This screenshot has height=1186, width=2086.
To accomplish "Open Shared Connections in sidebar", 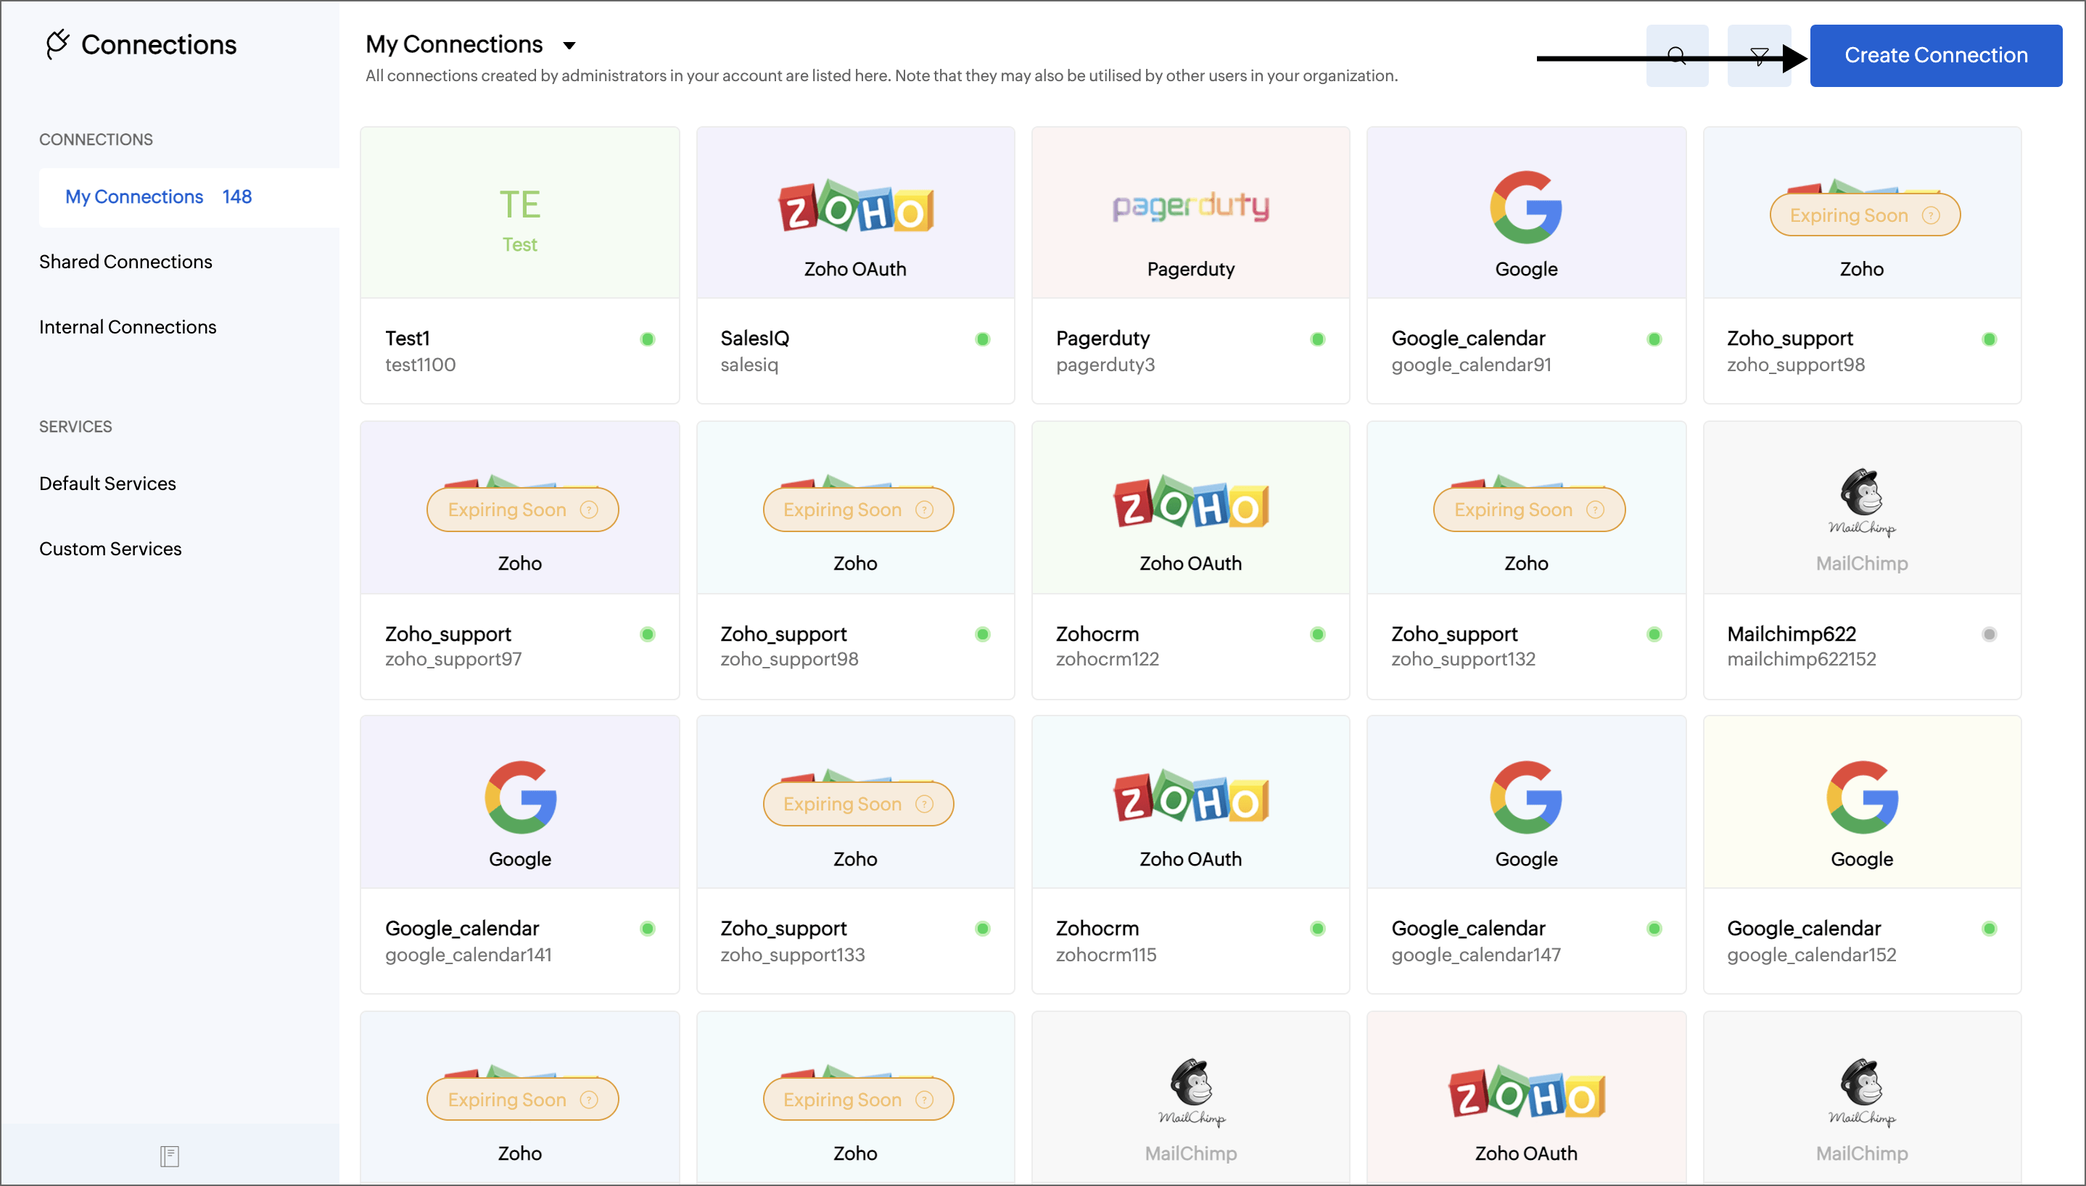I will pos(125,262).
